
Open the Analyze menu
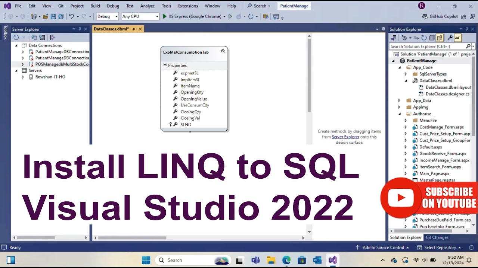point(148,6)
